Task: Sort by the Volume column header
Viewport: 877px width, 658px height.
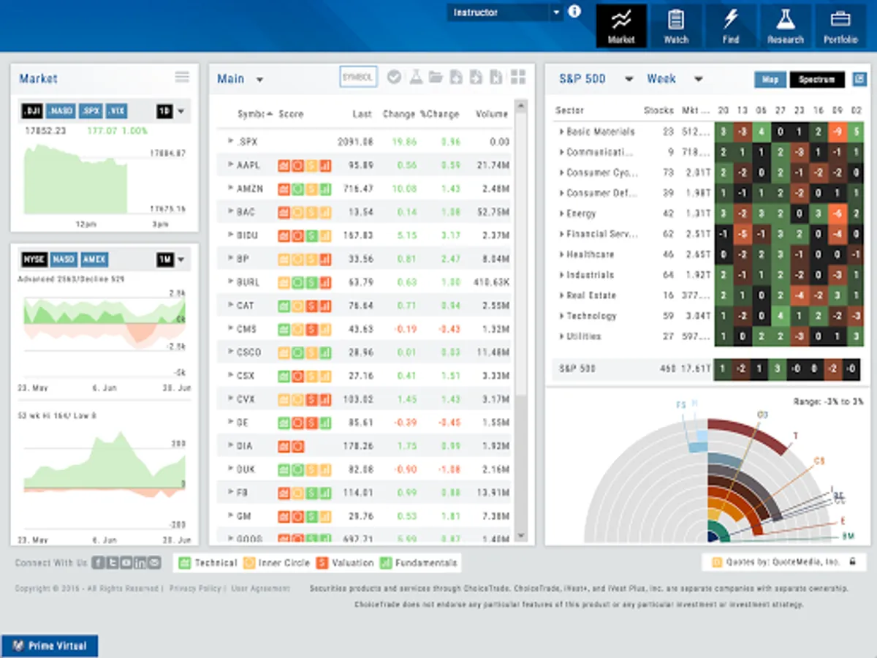Action: pos(492,114)
